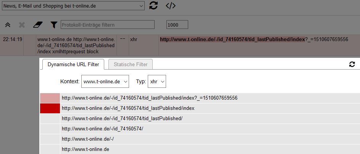Click the greyed-out X delete icon

click(22, 25)
